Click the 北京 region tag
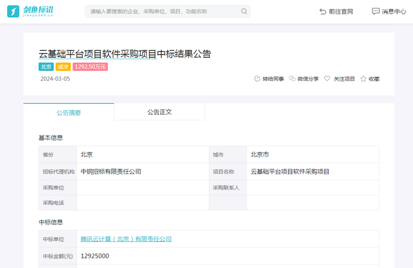Viewport: 413px width, 268px height. pos(46,67)
